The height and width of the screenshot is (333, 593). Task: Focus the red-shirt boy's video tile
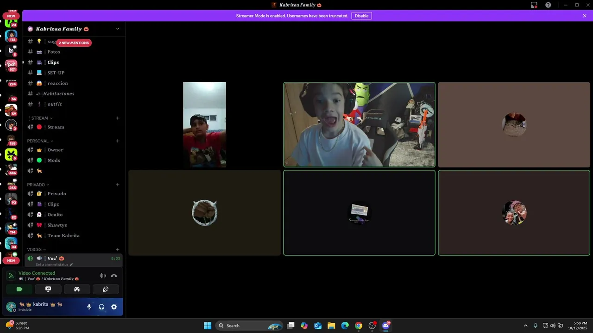[x=204, y=125]
